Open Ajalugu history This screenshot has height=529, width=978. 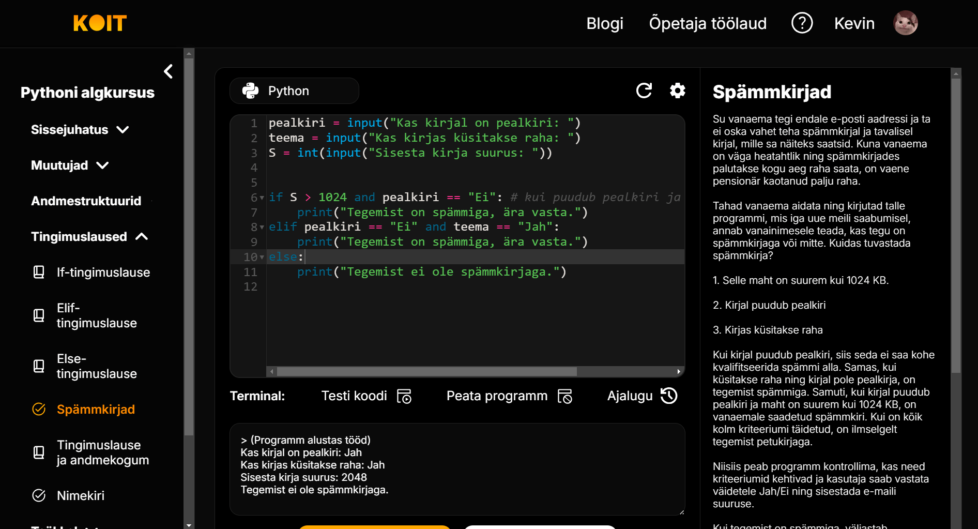coord(642,396)
